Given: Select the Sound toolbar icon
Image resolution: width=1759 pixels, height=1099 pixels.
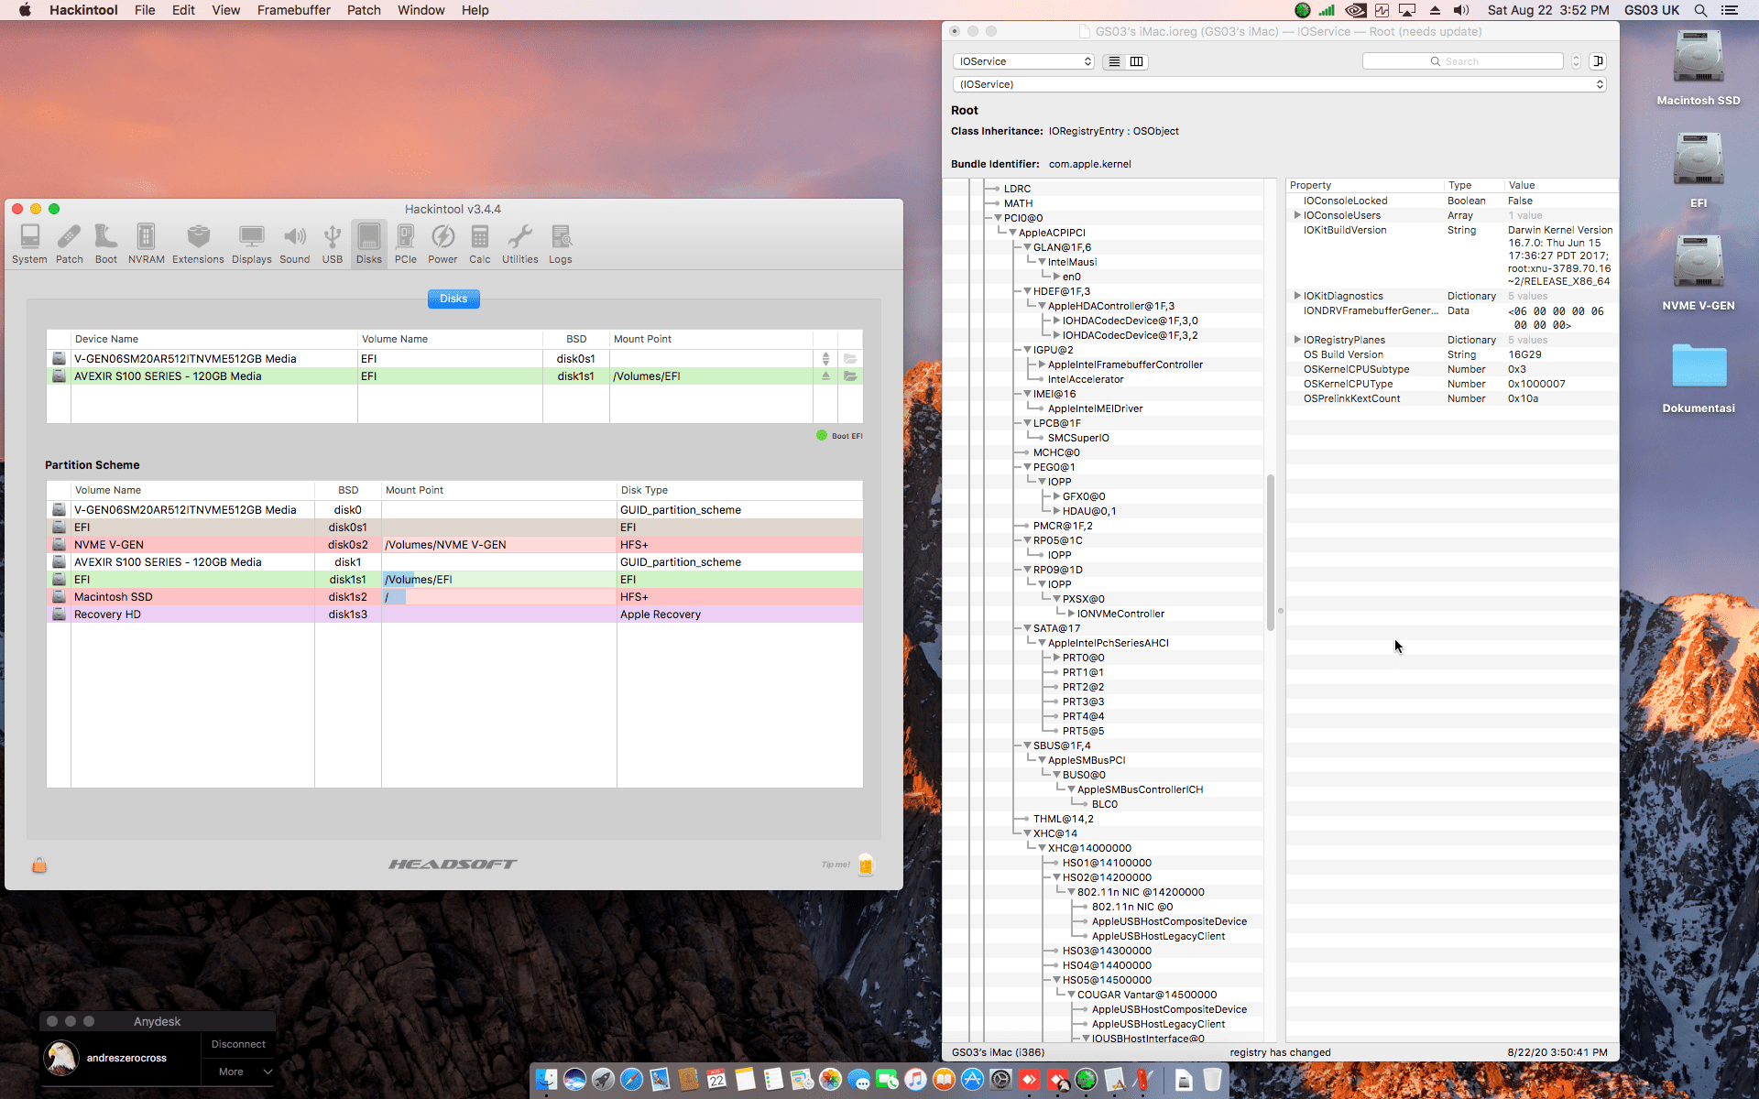Looking at the screenshot, I should pos(295,244).
